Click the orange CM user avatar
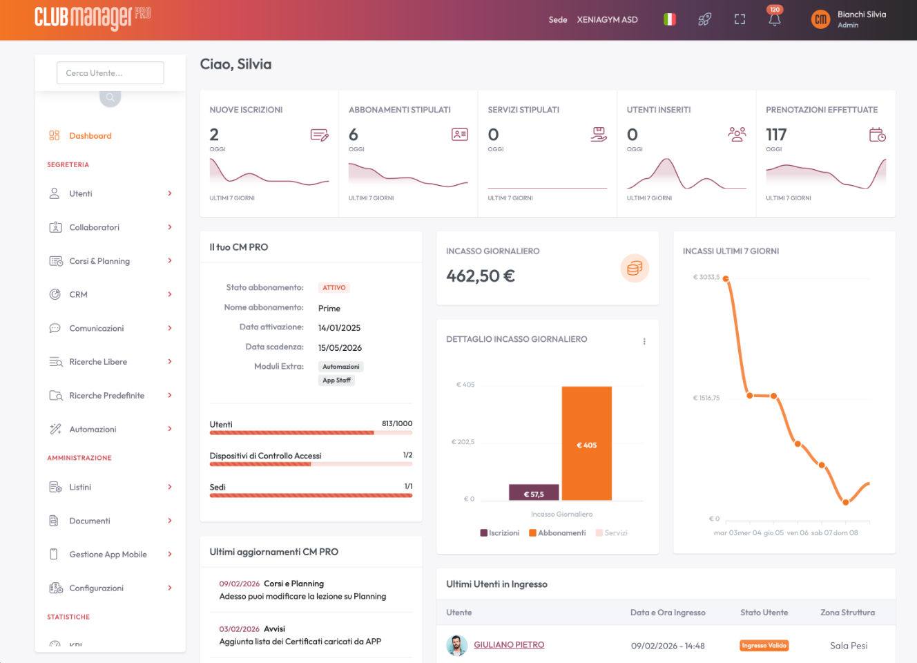Viewport: 917px width, 663px height. pyautogui.click(x=820, y=19)
